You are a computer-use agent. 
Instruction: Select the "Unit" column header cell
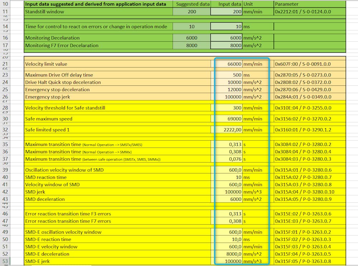tap(258, 4)
